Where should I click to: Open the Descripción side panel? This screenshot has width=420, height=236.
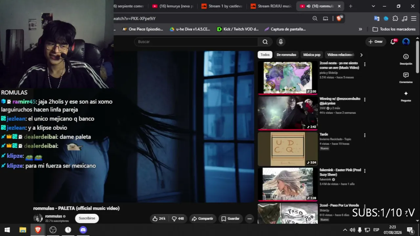[406, 59]
